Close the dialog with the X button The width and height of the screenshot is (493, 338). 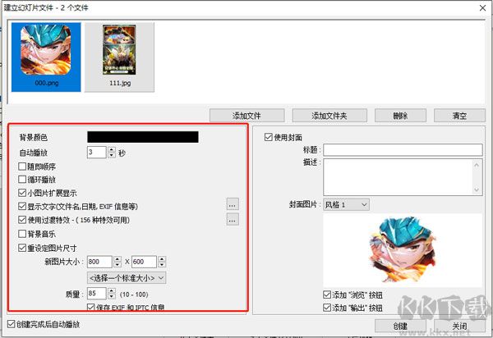pos(482,8)
